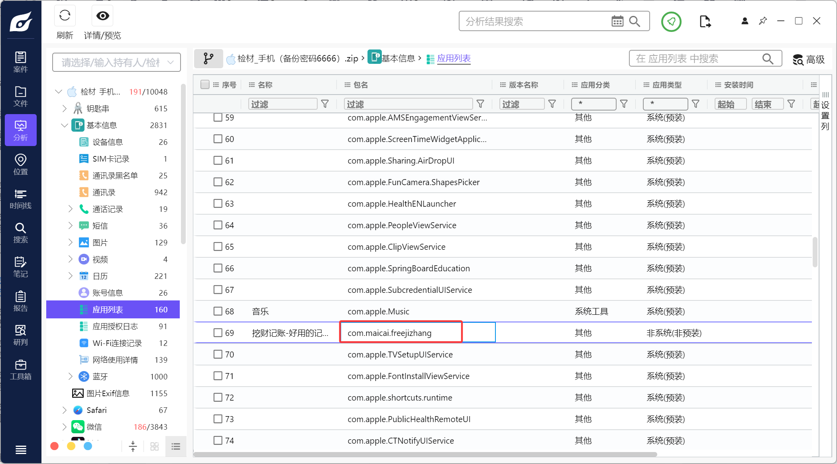This screenshot has width=837, height=464.
Task: Toggle the select-all header checkbox
Action: pyautogui.click(x=205, y=85)
